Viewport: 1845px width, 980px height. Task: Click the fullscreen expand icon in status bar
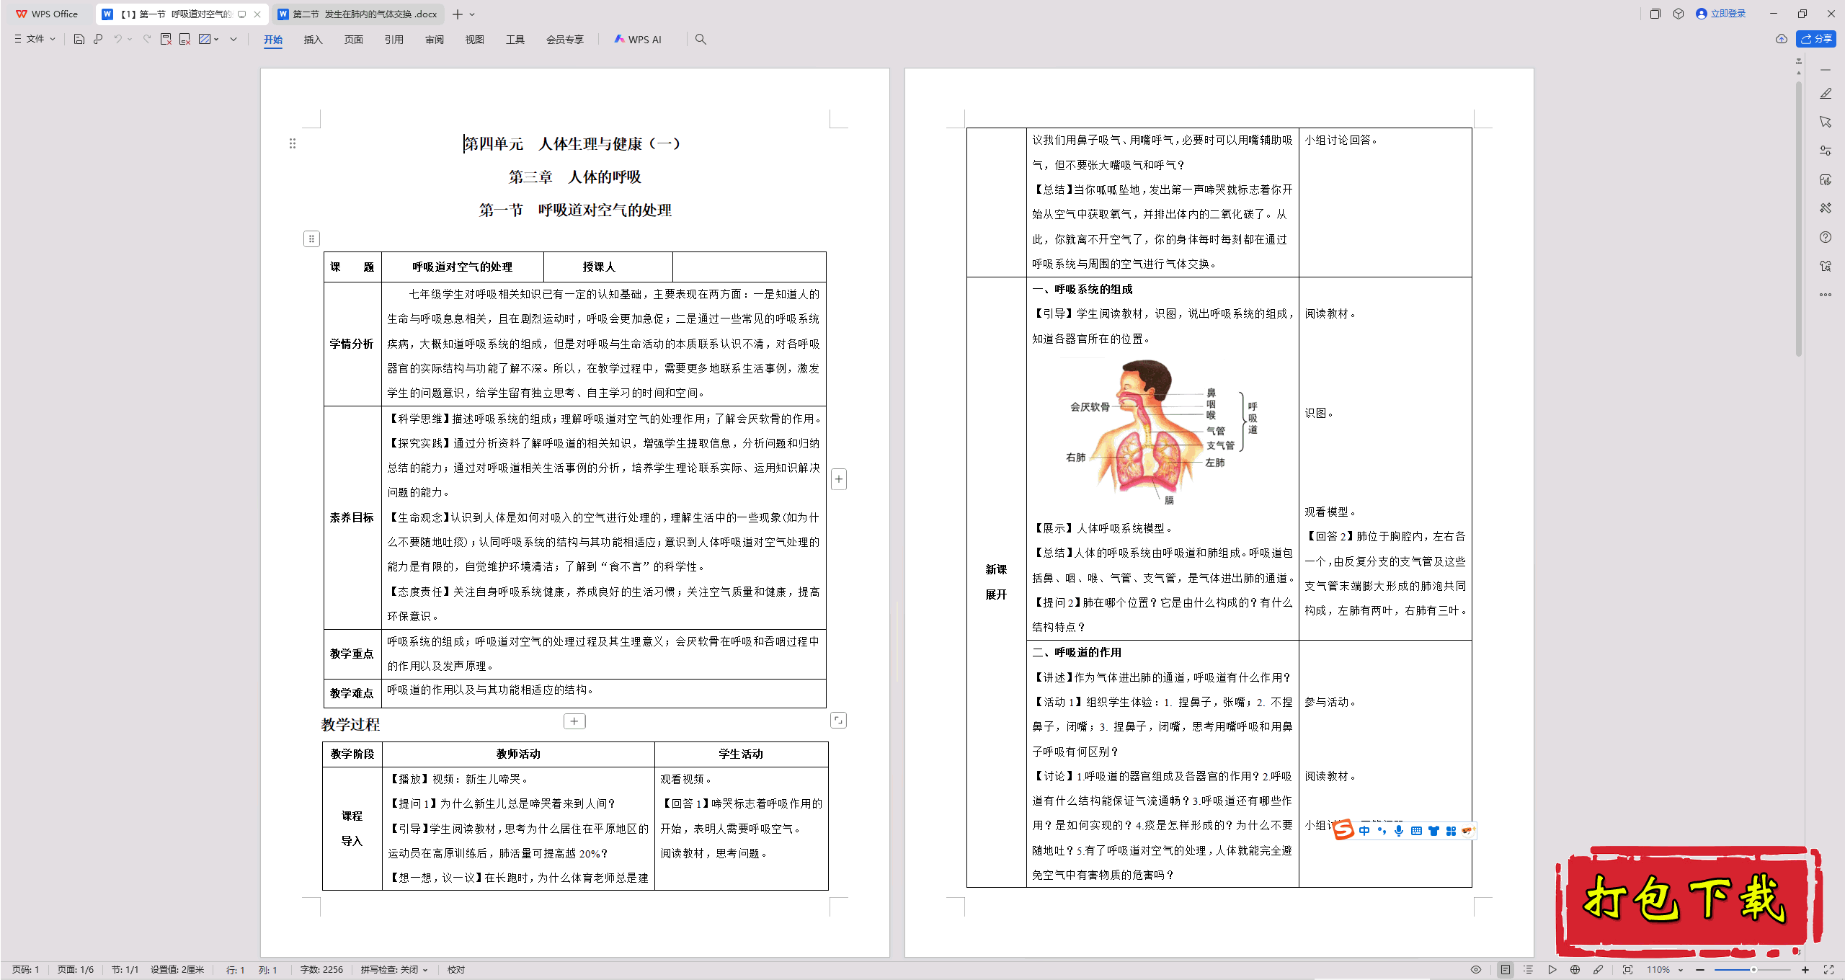pos(1828,970)
